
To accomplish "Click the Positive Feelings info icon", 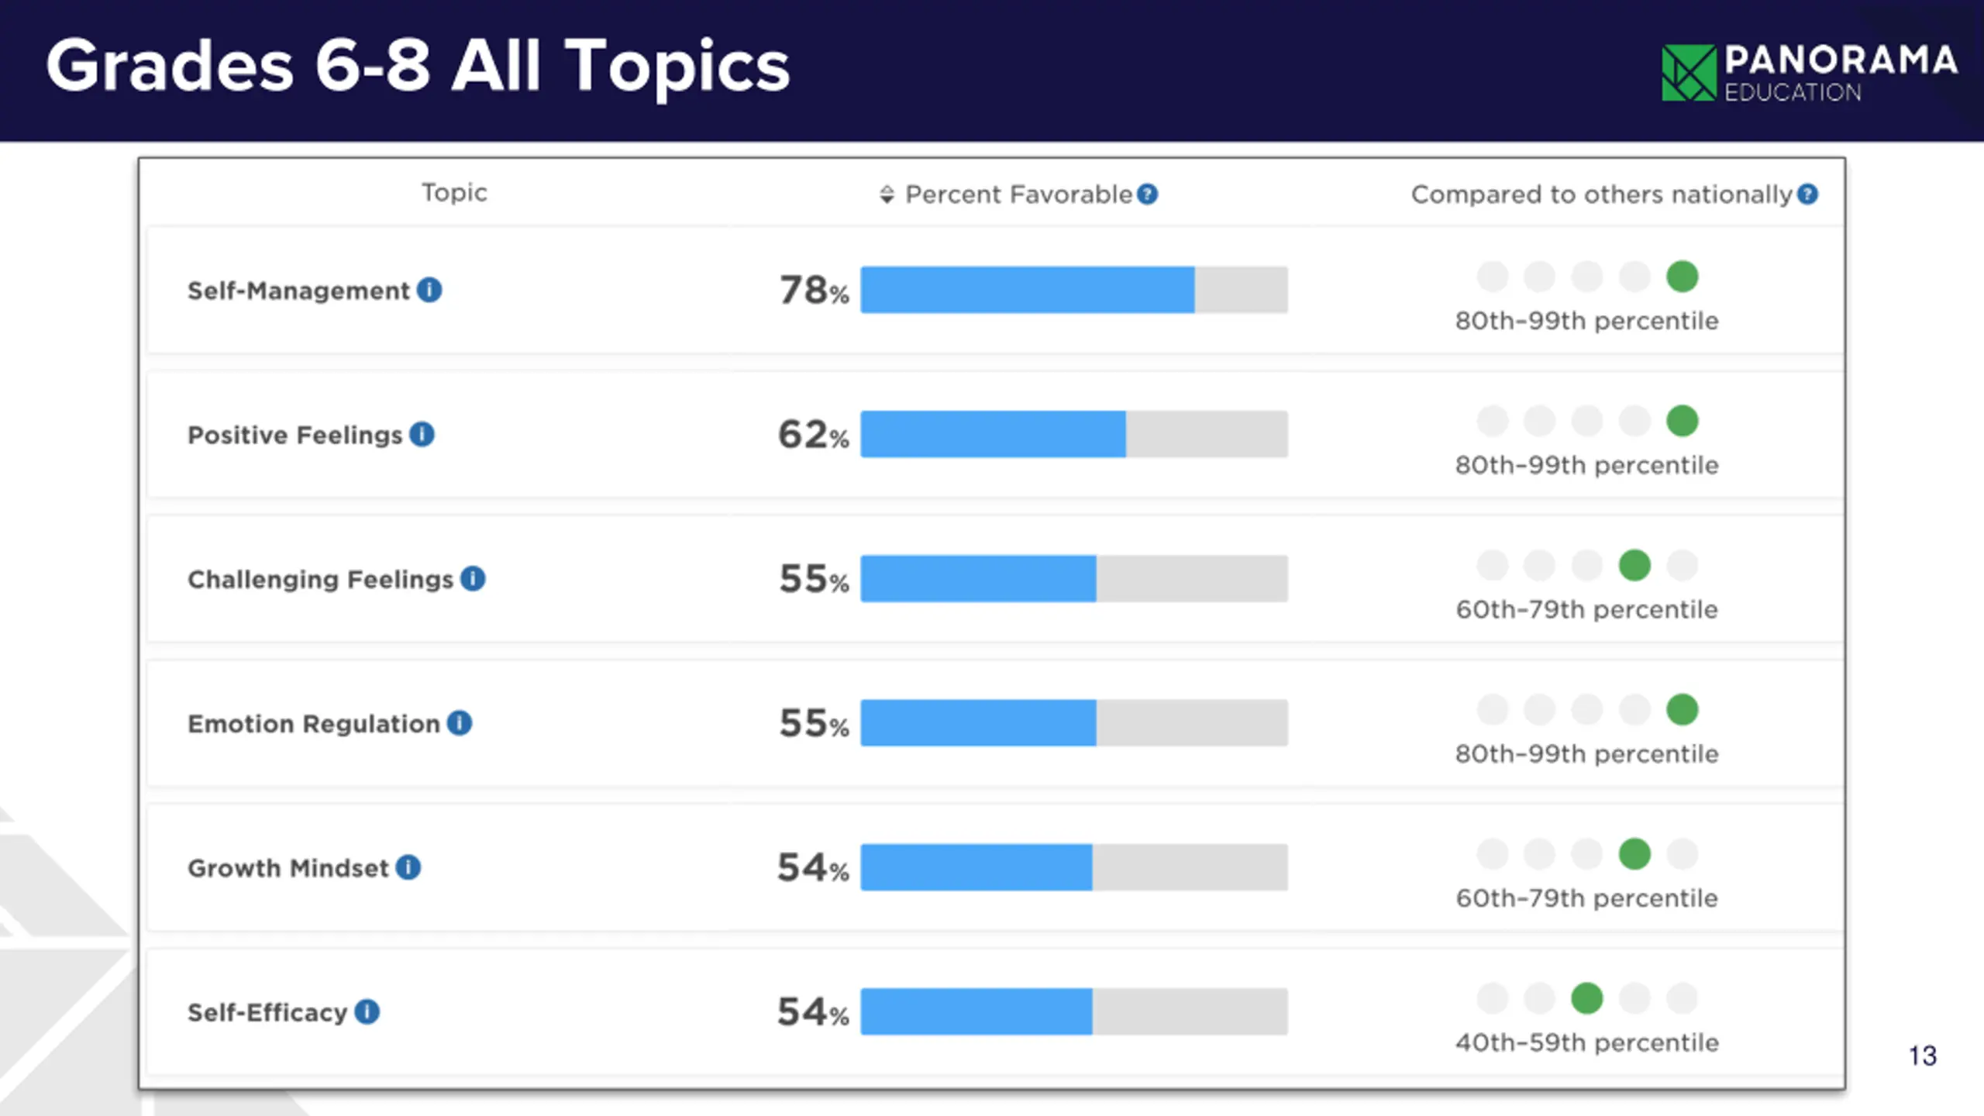I will [x=422, y=434].
